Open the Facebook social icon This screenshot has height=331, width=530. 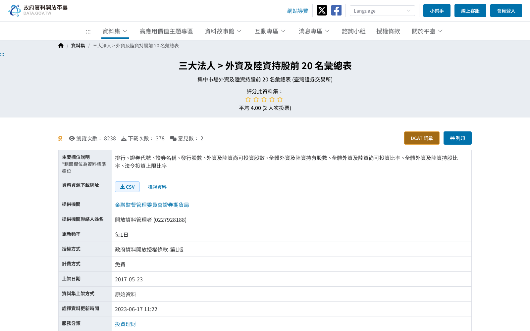tap(336, 10)
